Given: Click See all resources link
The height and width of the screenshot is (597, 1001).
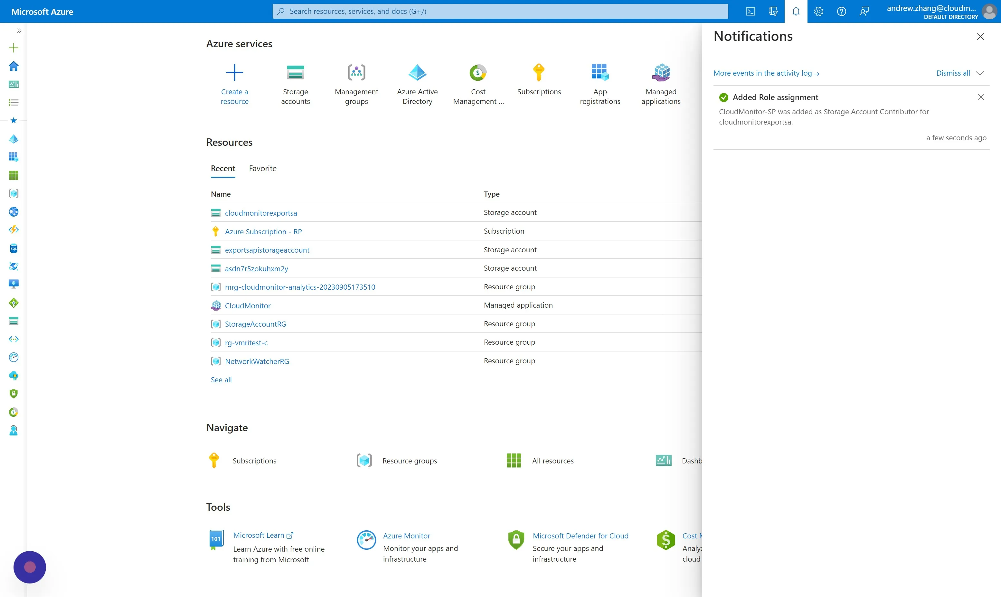Looking at the screenshot, I should point(221,379).
